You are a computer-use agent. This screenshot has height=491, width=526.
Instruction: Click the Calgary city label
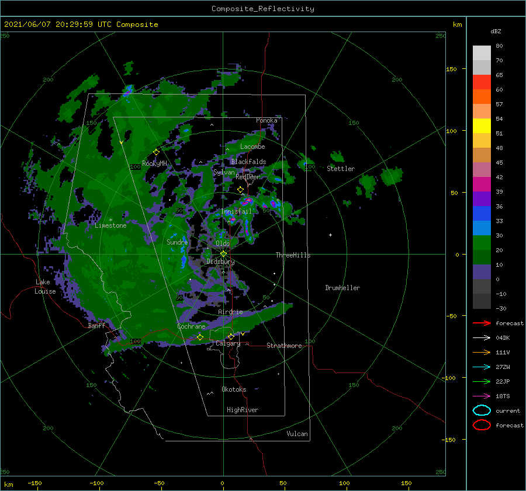pos(228,343)
